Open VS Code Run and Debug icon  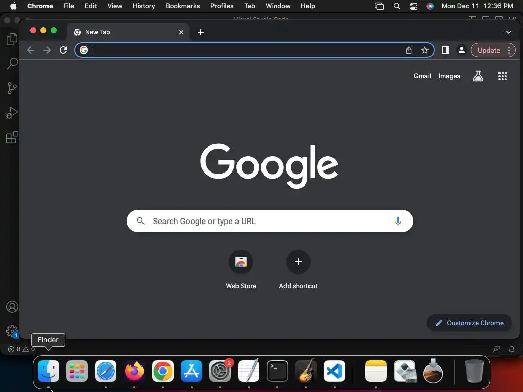(x=12, y=113)
